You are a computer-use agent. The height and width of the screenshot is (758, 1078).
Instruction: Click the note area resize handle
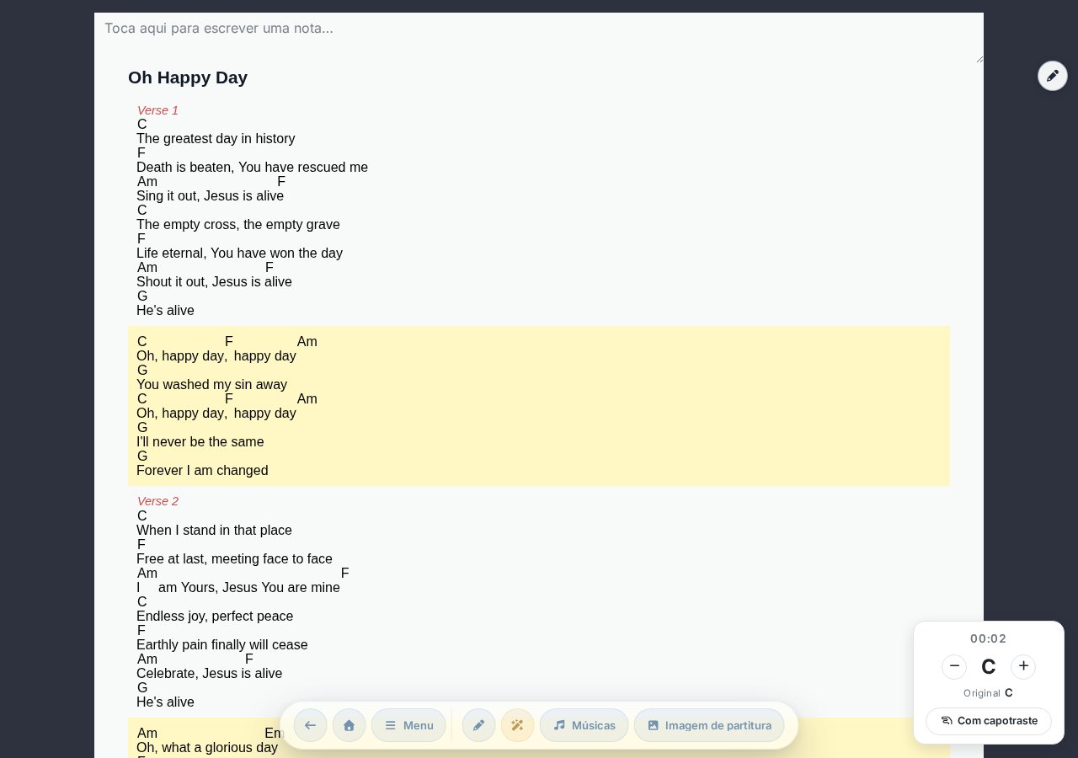tap(979, 58)
